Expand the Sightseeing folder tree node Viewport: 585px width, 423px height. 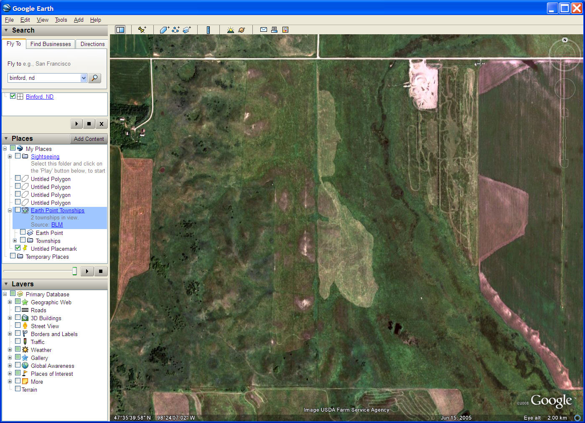tap(10, 156)
